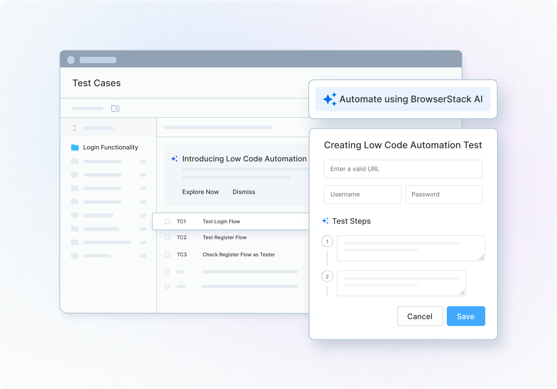
Task: Click the sparkle icon next to Test Steps
Action: click(x=325, y=221)
